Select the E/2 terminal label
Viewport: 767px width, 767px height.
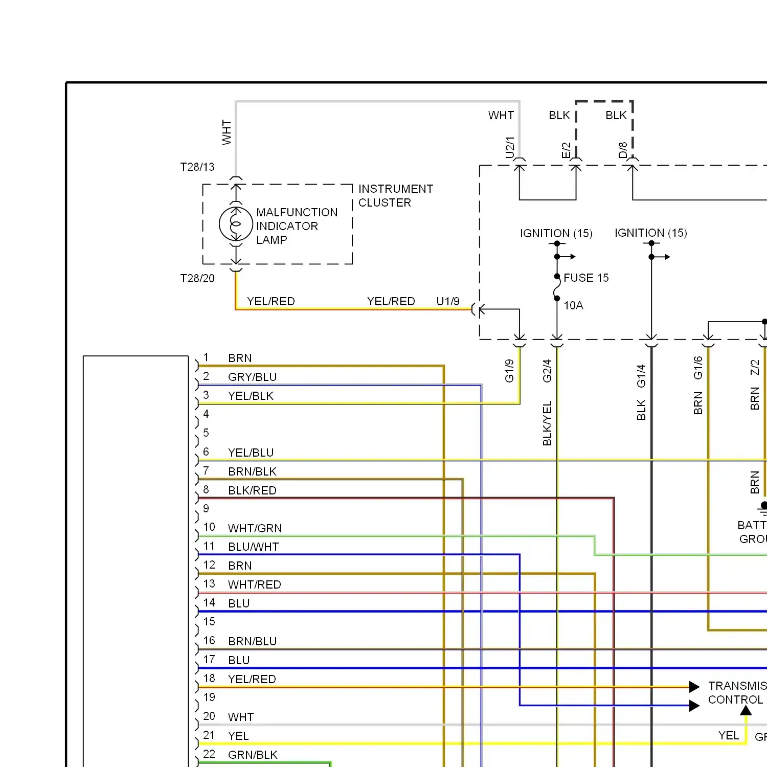(566, 150)
